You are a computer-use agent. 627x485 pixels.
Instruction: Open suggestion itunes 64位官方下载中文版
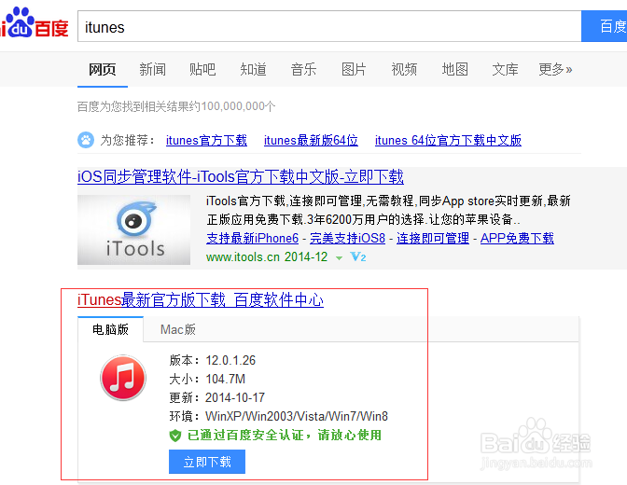[448, 140]
